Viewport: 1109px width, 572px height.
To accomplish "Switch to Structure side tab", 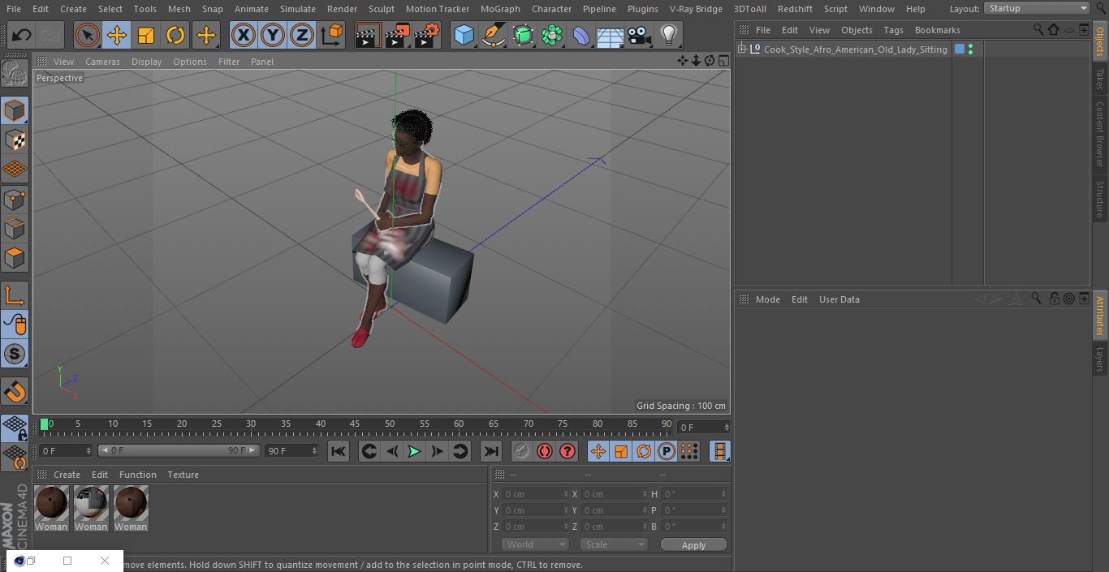I will [x=1100, y=199].
